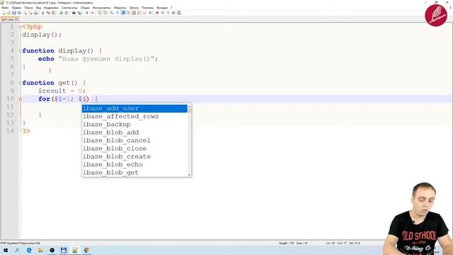Screen dimensions: 453x255
Task: Open the Запуск menu
Action: tap(134, 8)
